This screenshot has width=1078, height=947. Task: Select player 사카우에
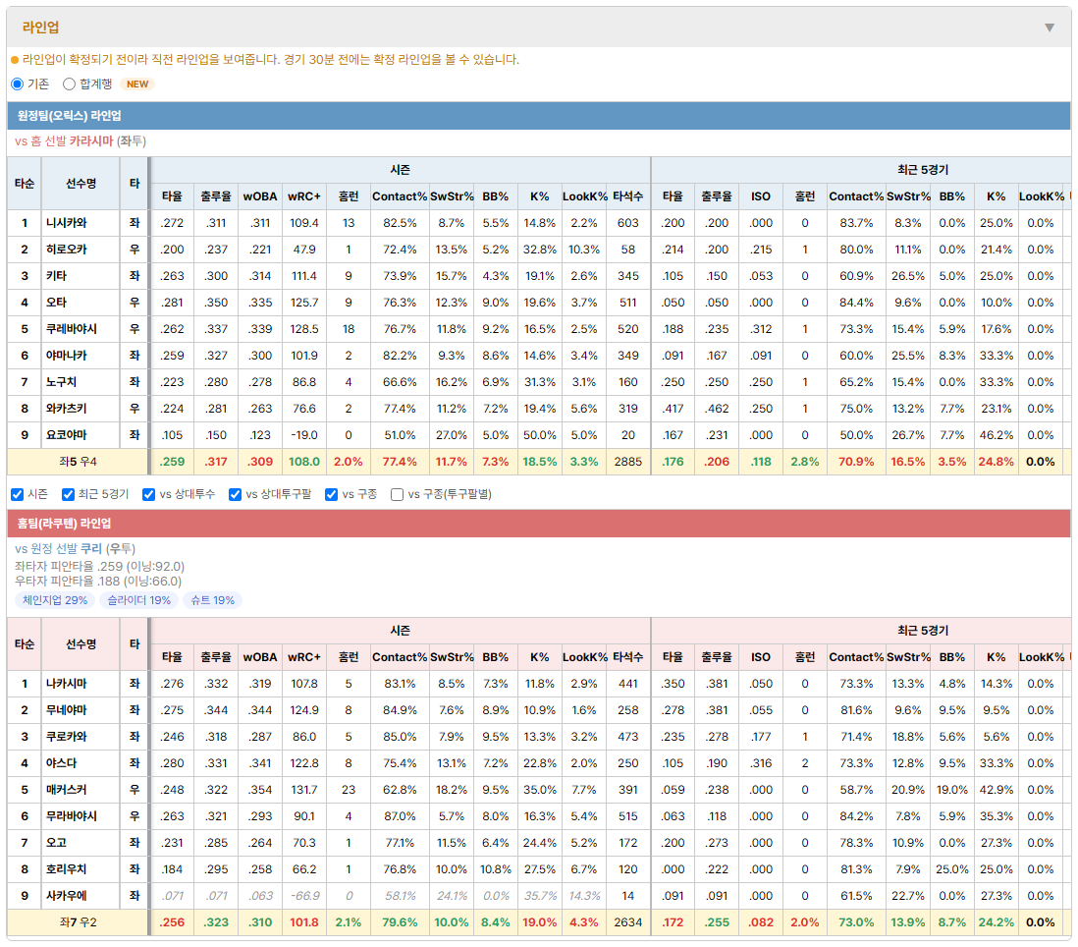pyautogui.click(x=67, y=895)
